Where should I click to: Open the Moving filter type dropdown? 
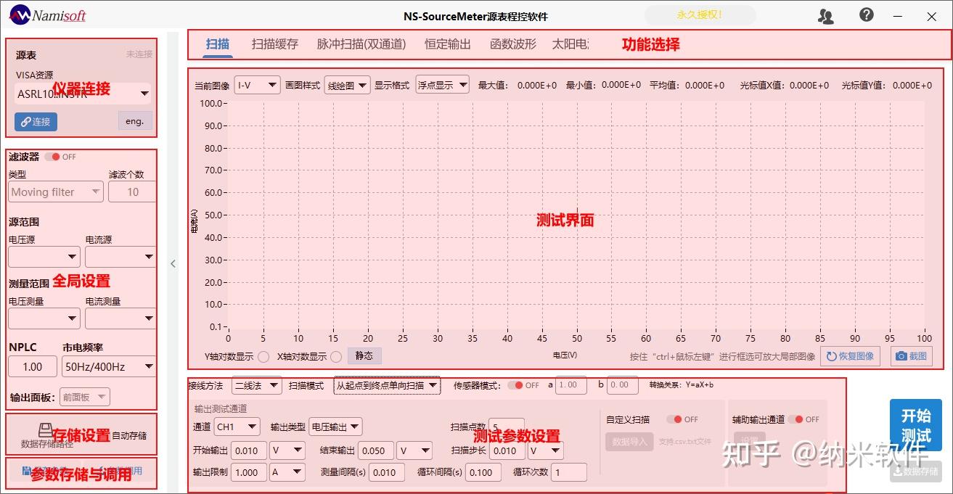(55, 191)
